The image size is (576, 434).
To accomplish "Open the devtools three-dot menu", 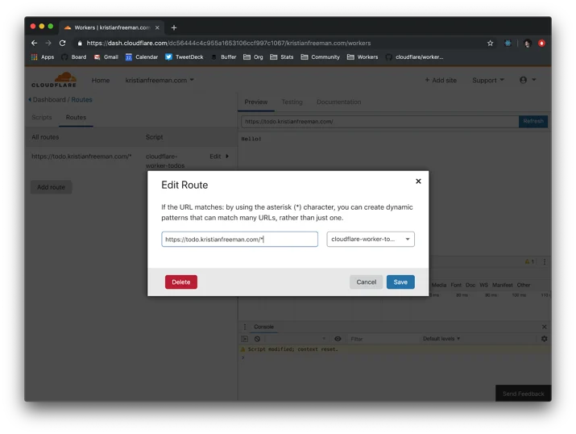I will [x=545, y=262].
